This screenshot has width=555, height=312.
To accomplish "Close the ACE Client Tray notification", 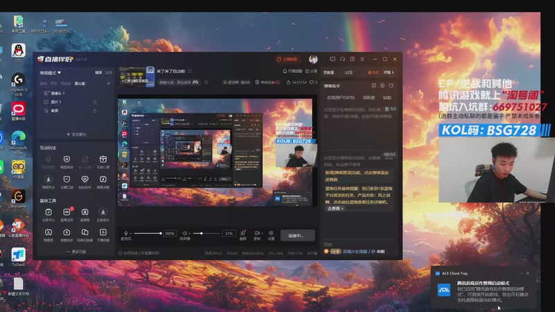I will pyautogui.click(x=528, y=273).
